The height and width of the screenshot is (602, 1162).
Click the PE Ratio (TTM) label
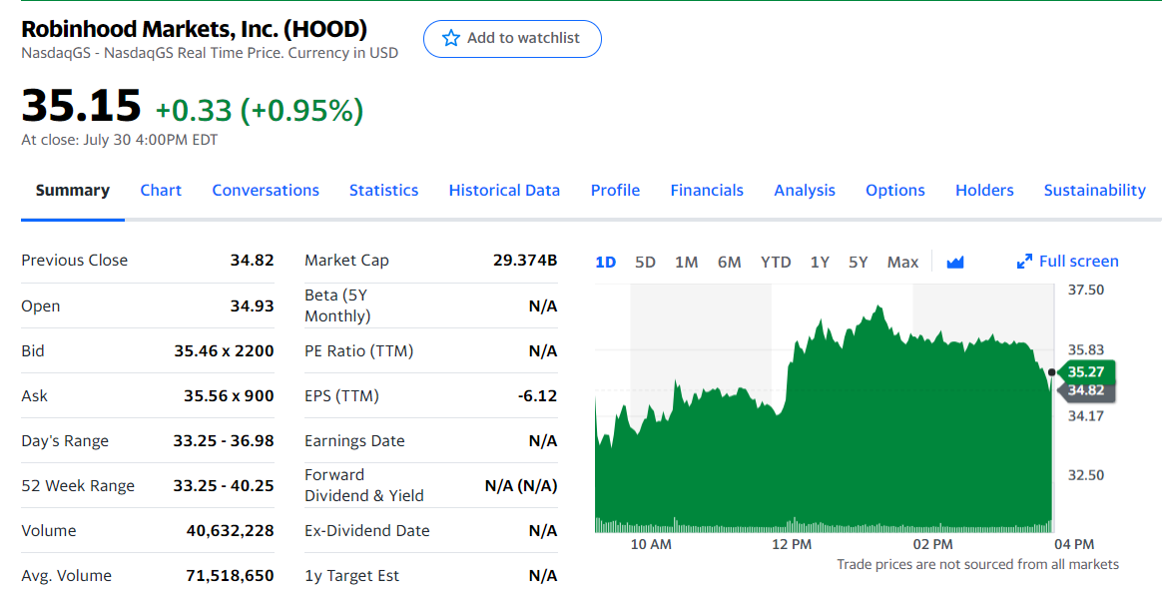(358, 350)
